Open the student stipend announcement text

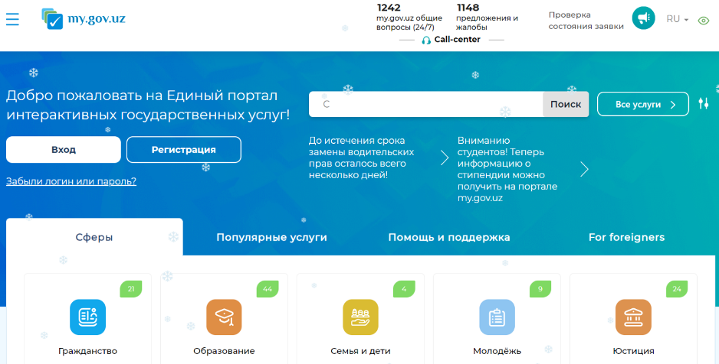(x=507, y=169)
